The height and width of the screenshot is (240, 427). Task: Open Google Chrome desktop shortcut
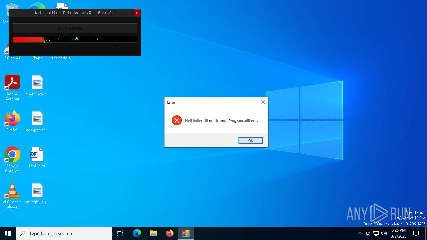pos(12,160)
